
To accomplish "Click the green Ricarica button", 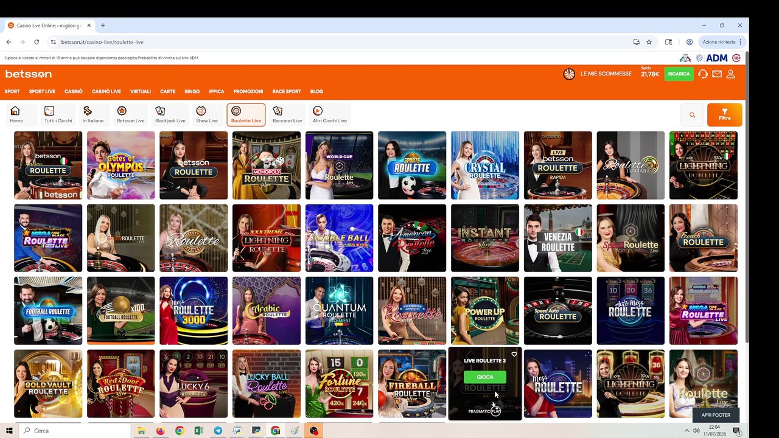I will pyautogui.click(x=679, y=74).
